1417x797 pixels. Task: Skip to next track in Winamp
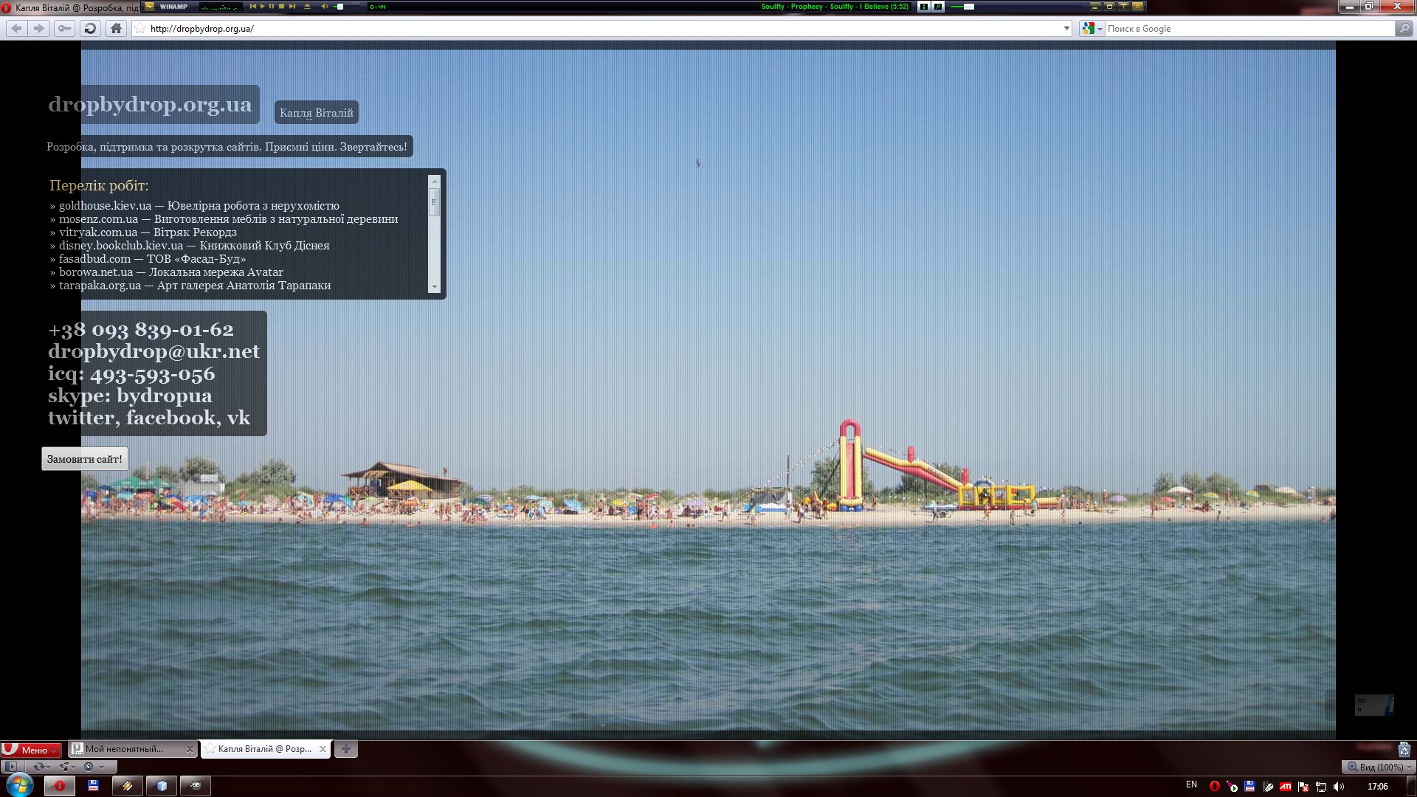pyautogui.click(x=292, y=7)
